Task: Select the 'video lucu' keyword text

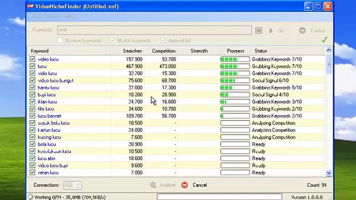Action: [48, 59]
